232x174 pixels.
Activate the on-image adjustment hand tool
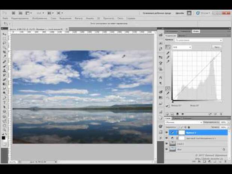tap(168, 47)
